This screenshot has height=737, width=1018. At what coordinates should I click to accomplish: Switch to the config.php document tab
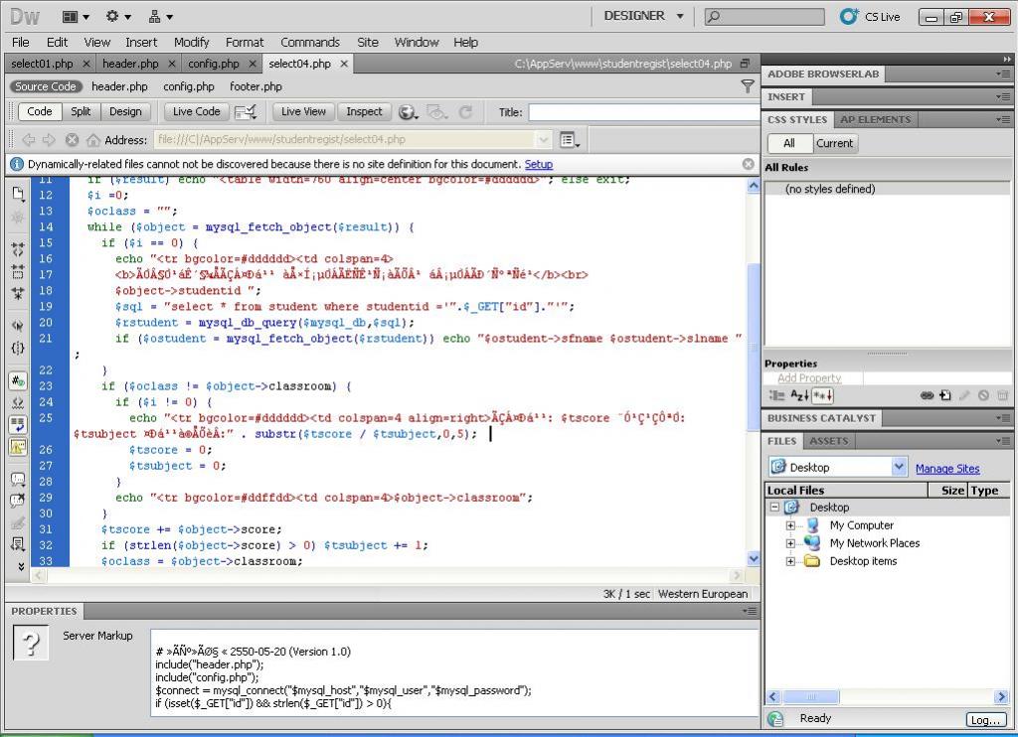[214, 64]
